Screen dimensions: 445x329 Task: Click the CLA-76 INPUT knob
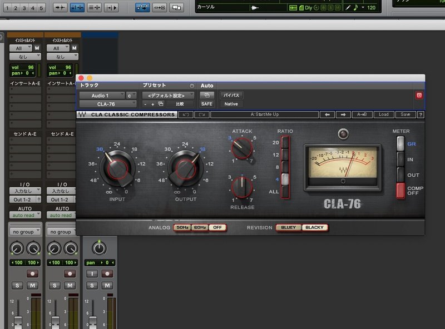coord(117,168)
